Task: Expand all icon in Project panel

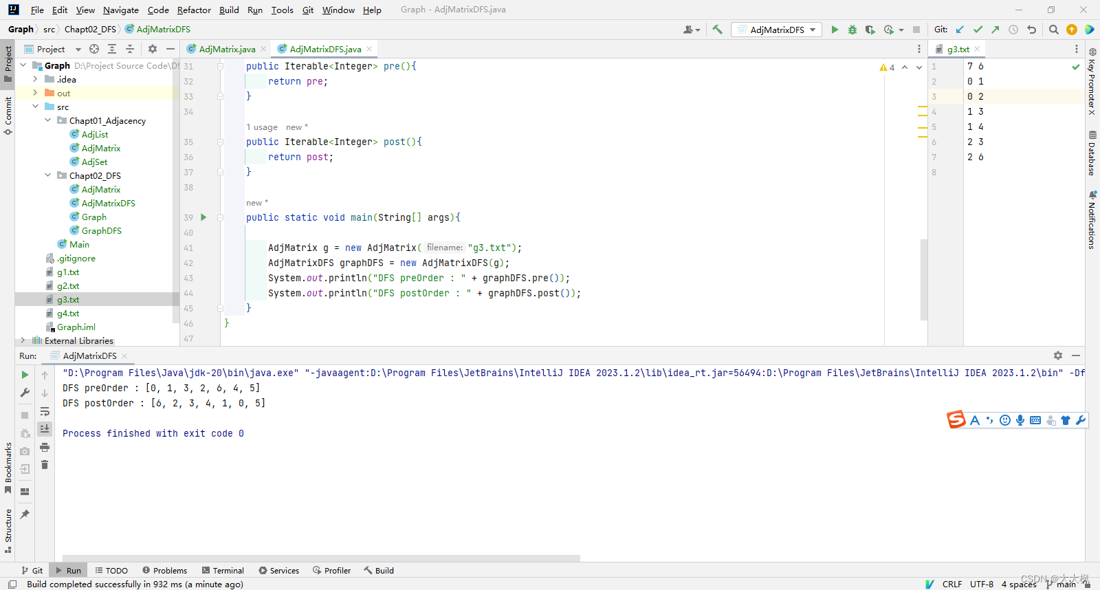Action: 112,49
